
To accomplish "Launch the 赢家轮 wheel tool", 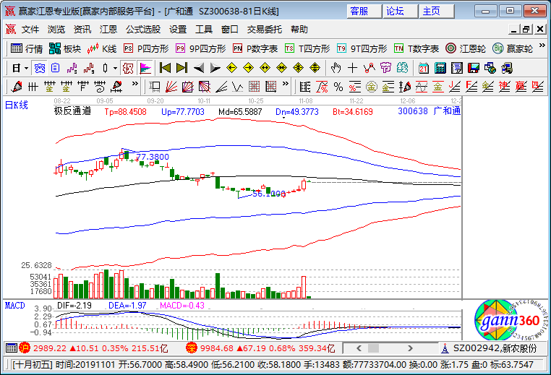I will (x=513, y=48).
